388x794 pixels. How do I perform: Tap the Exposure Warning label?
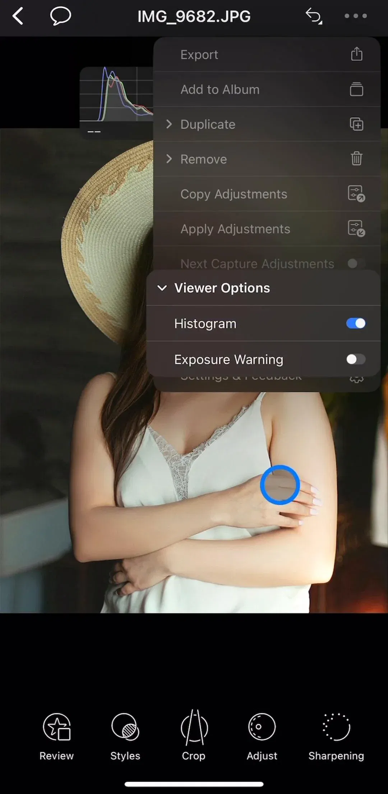point(228,360)
